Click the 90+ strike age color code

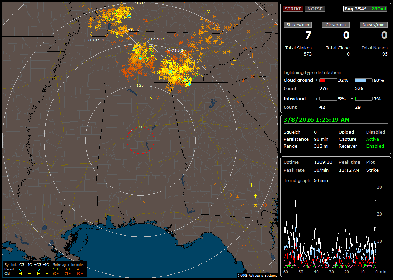[x=80, y=273]
